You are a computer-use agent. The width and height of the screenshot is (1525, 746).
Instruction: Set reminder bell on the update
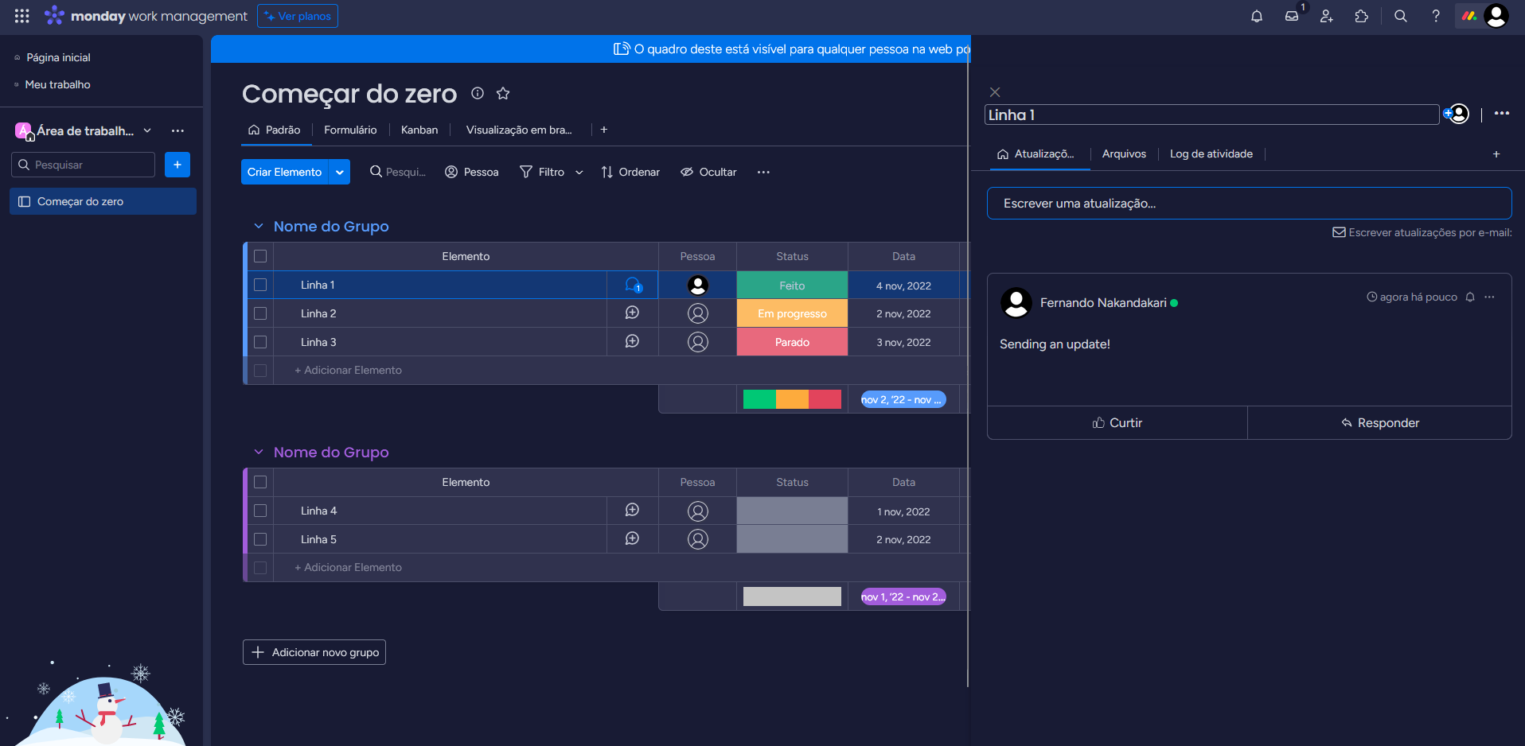pos(1470,297)
